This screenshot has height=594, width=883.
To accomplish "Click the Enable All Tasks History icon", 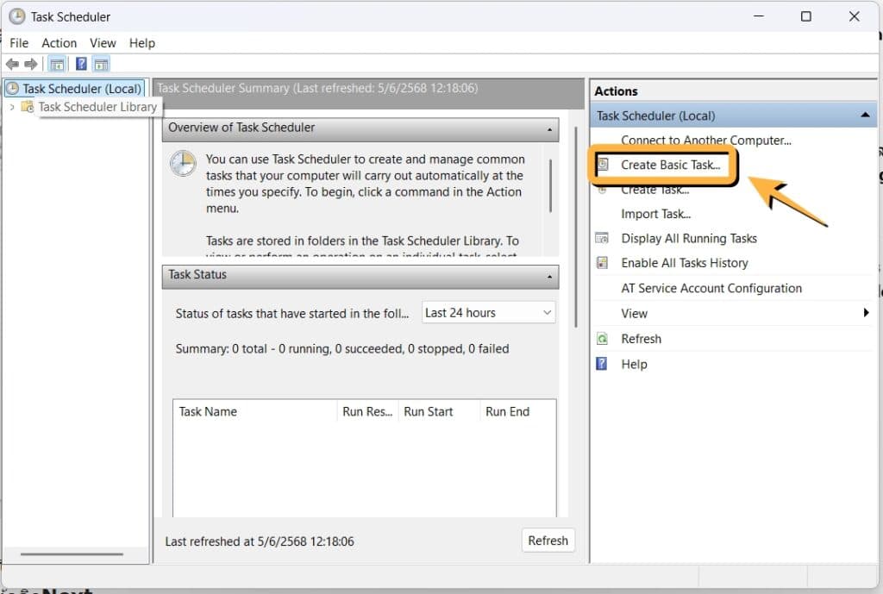I will coord(603,263).
